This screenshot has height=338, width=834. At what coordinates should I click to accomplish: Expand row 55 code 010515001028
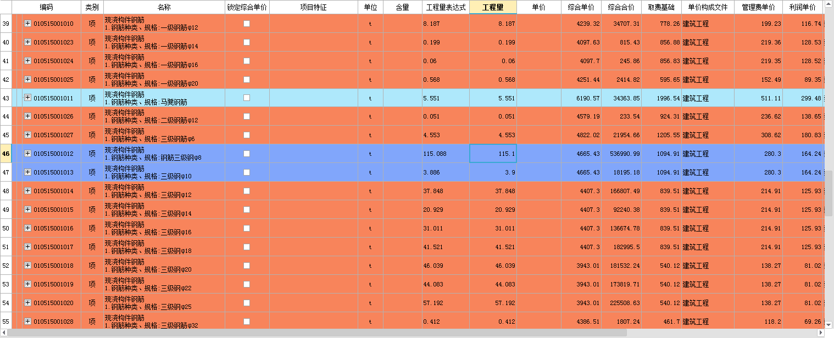[x=27, y=321]
